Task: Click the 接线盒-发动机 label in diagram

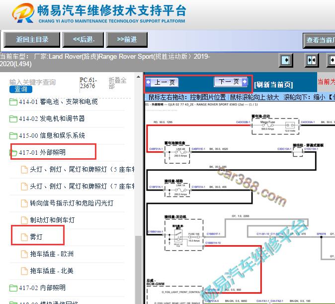Action: [x=175, y=217]
